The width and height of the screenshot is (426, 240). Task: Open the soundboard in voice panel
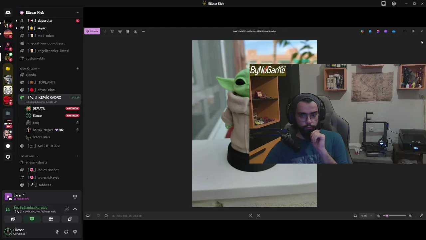70,219
